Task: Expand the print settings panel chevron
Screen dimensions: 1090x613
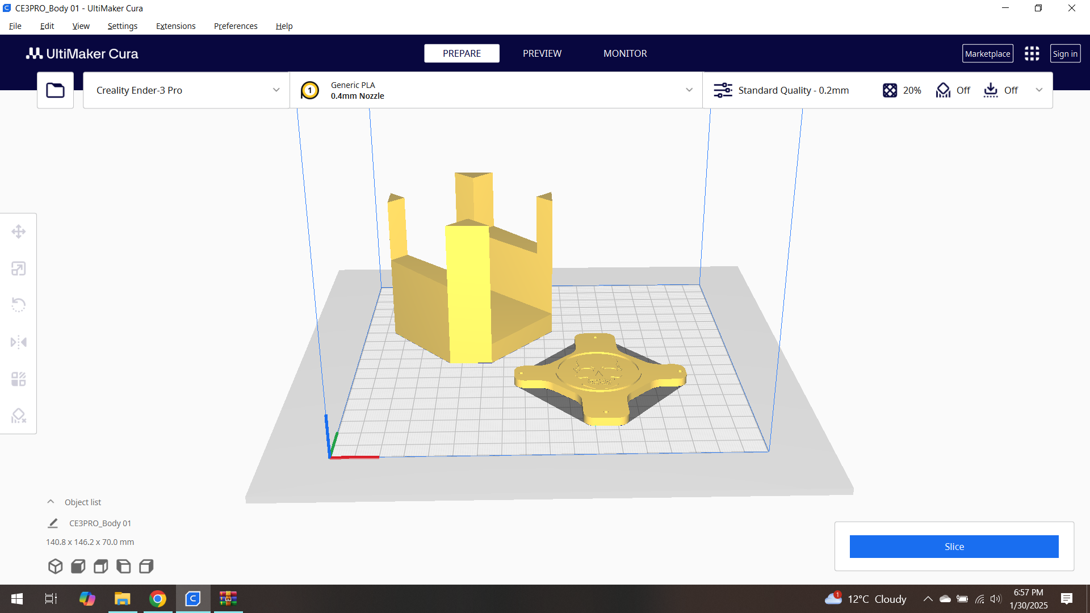Action: pos(1039,90)
